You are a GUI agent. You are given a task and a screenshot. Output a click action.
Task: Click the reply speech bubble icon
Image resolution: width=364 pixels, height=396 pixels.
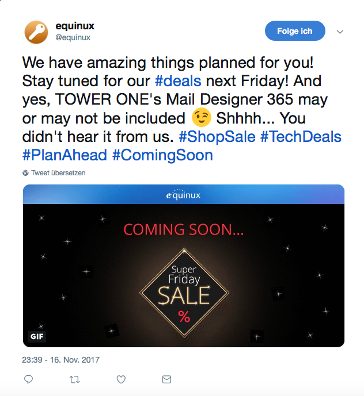(x=28, y=379)
